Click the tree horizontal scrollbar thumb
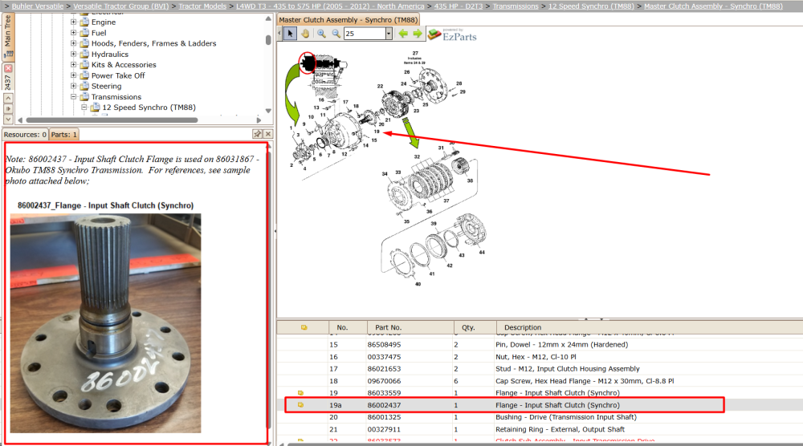The height and width of the screenshot is (446, 803). [x=112, y=120]
